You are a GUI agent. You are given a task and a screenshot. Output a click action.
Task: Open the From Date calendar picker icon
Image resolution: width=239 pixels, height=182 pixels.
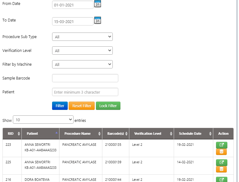tap(97, 4)
